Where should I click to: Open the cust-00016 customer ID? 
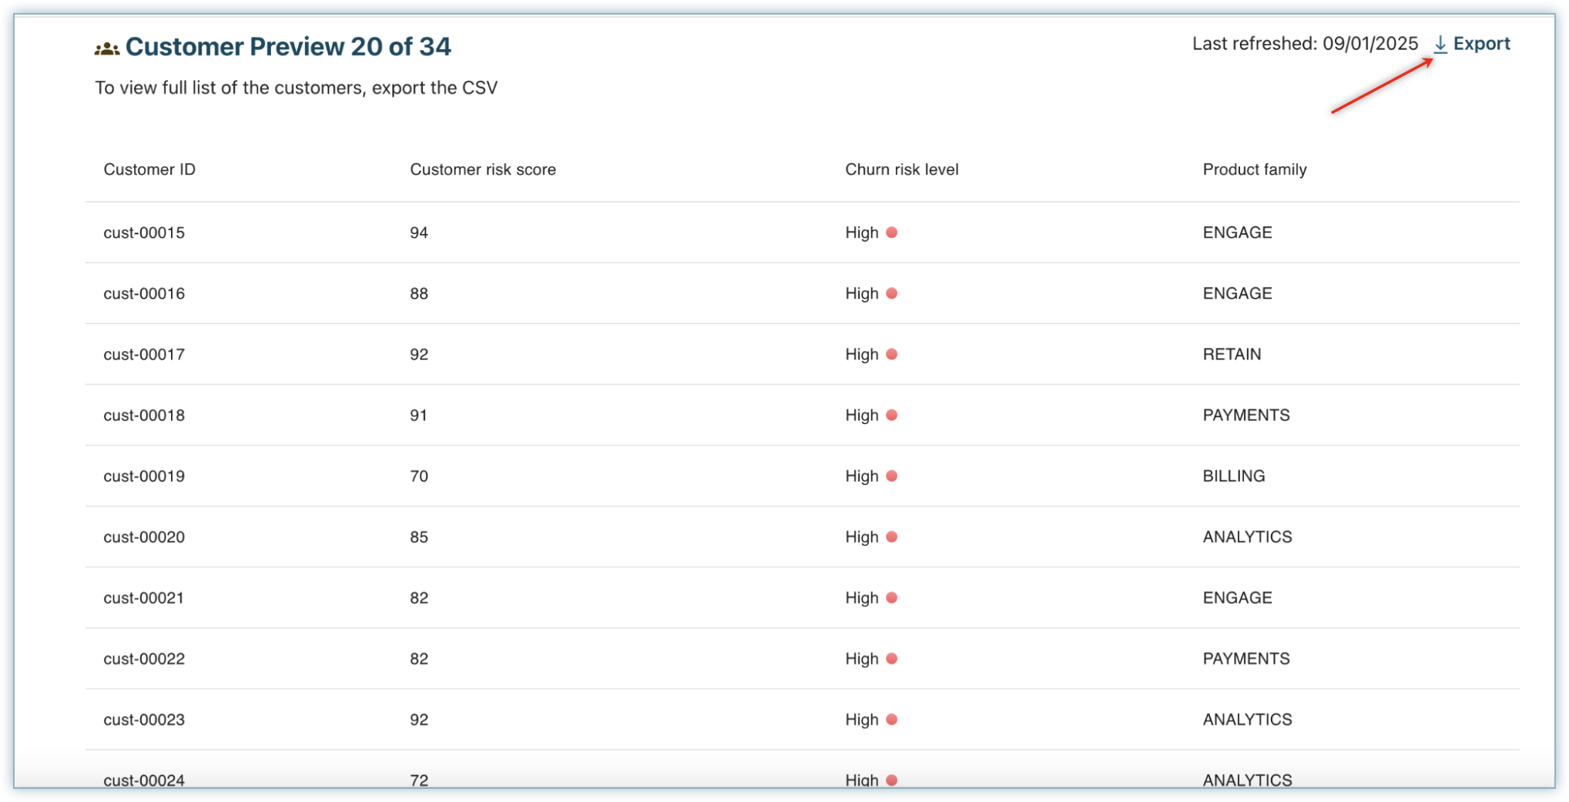point(144,293)
